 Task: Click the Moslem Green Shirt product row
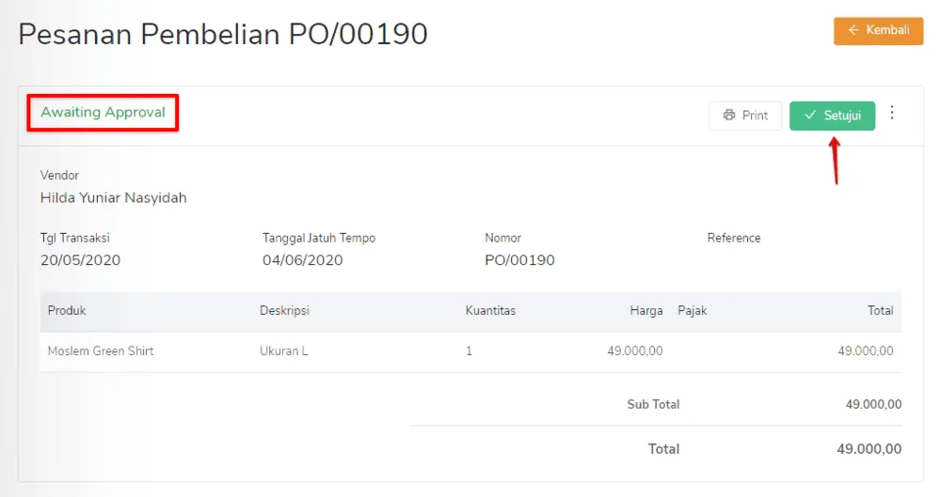(101, 351)
